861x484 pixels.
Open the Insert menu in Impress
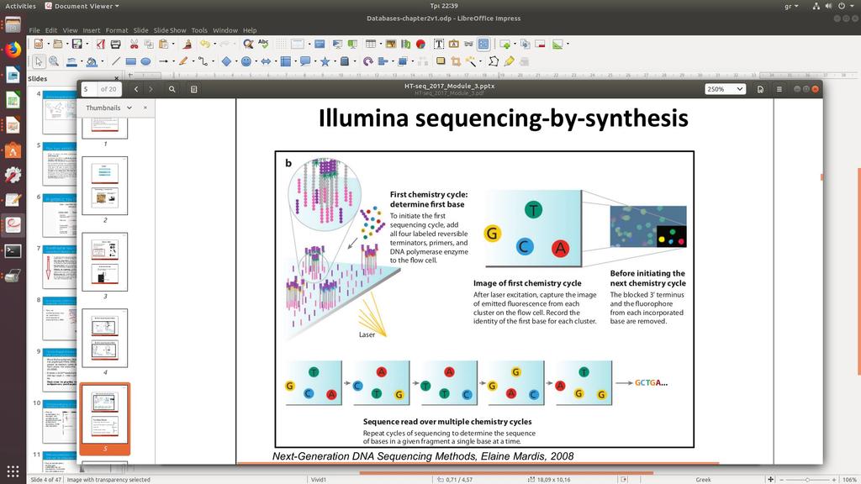point(91,30)
